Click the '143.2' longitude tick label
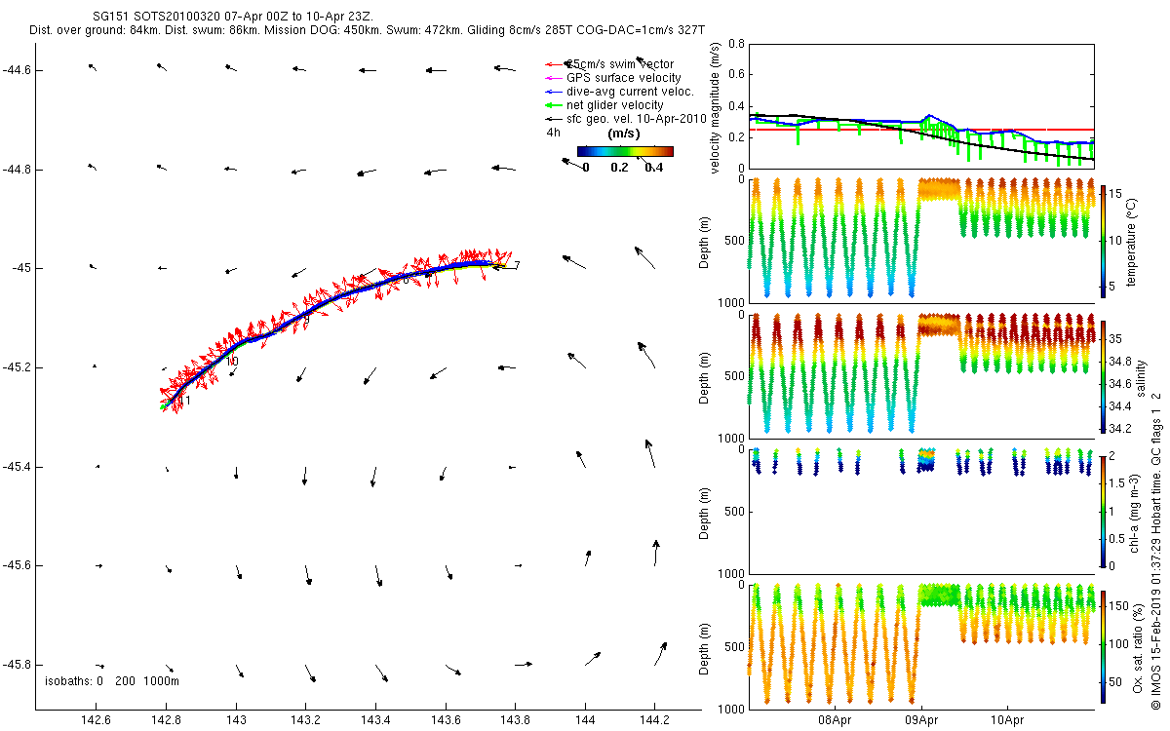The image size is (1170, 731). pos(305,719)
